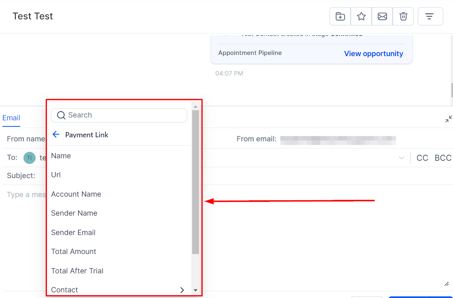Click the add-to-folder icon in header
Screen dimensions: 453x298
[x=340, y=17]
